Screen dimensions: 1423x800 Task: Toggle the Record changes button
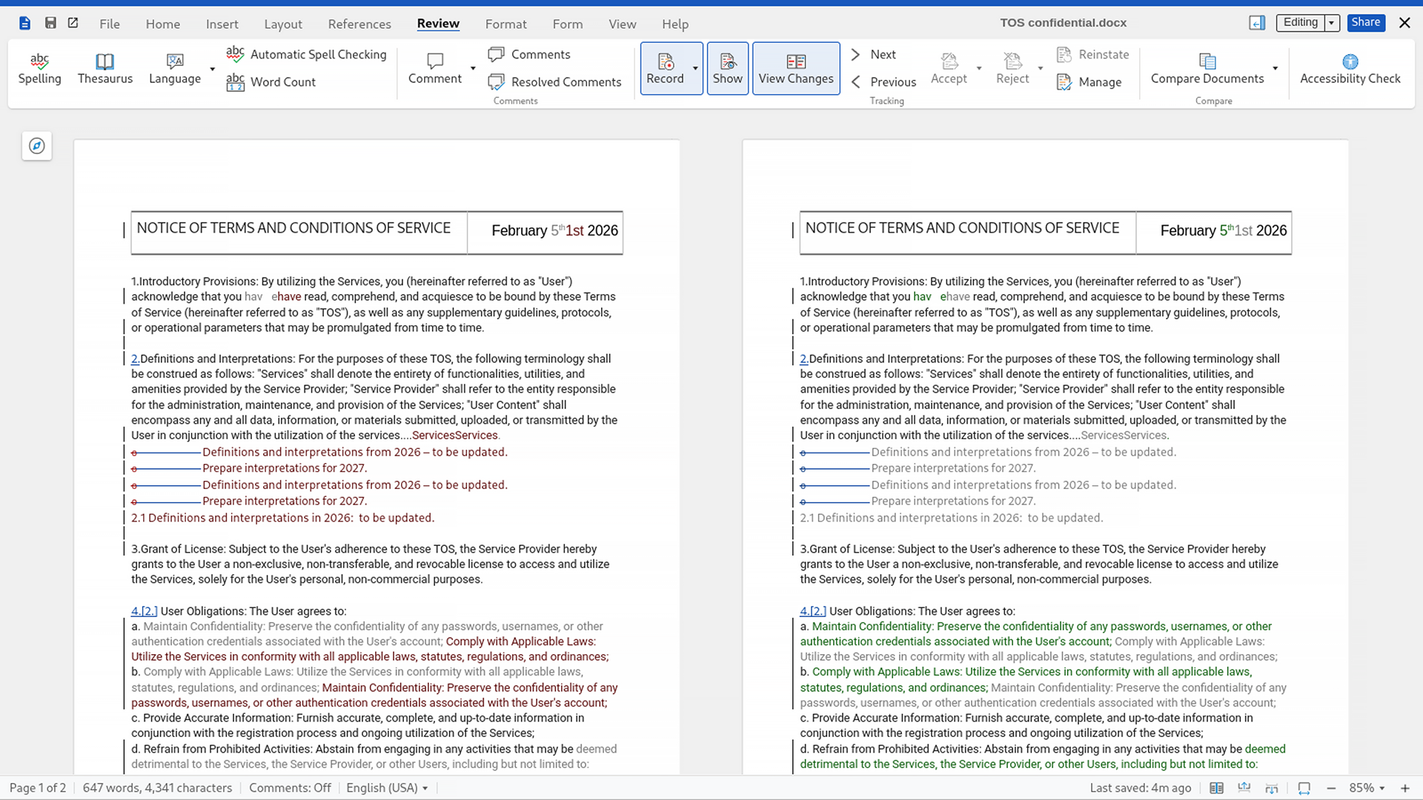(665, 68)
